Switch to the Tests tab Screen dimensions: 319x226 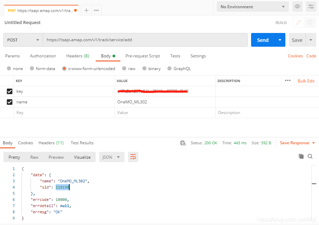(x=175, y=56)
